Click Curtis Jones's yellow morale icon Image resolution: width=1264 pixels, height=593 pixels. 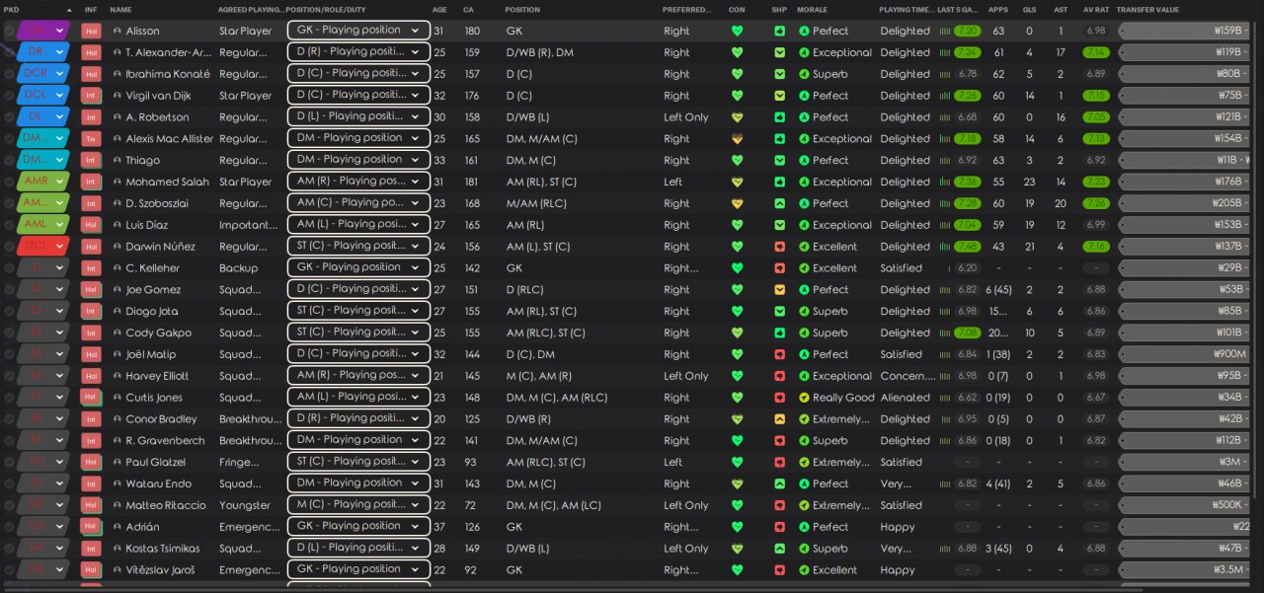click(x=804, y=398)
